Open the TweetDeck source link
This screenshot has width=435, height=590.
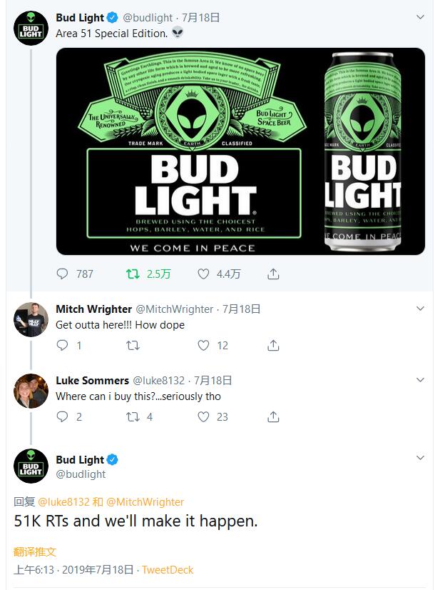tap(168, 569)
